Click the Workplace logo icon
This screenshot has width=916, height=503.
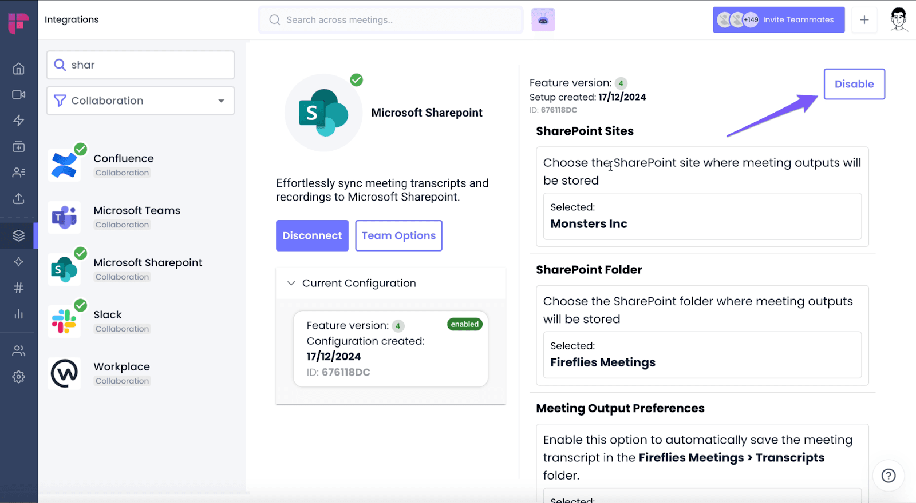tap(64, 373)
